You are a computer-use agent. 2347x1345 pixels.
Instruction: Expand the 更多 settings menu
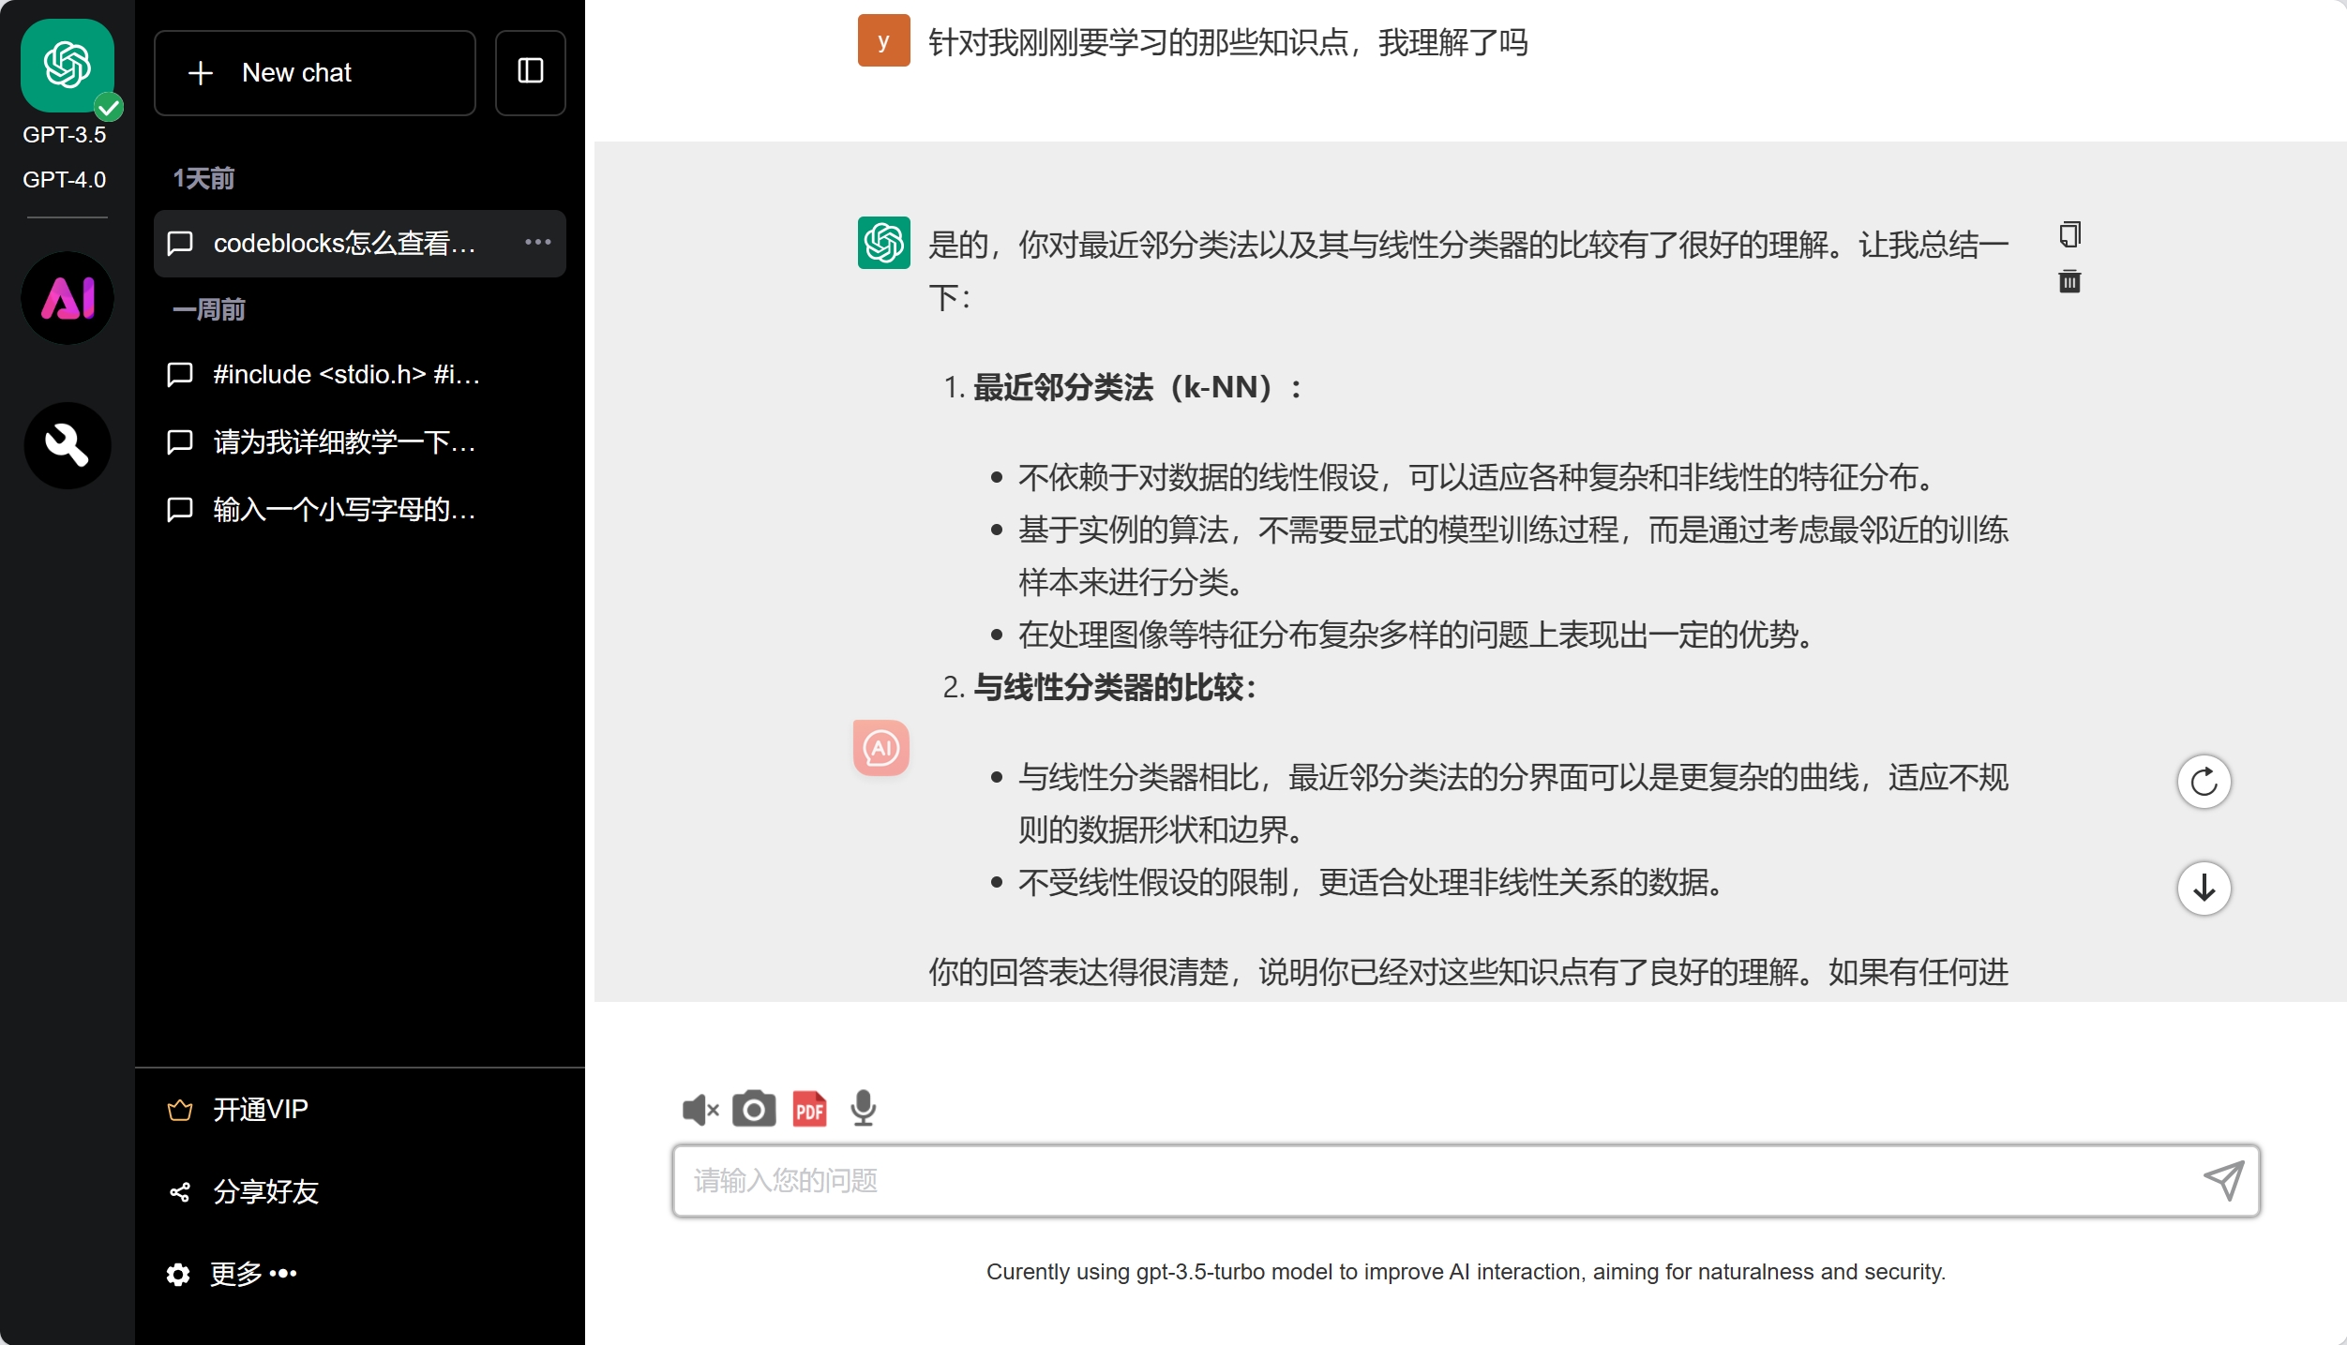pos(234,1274)
